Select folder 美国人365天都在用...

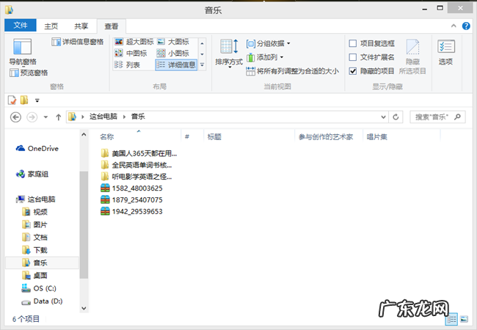pos(139,153)
